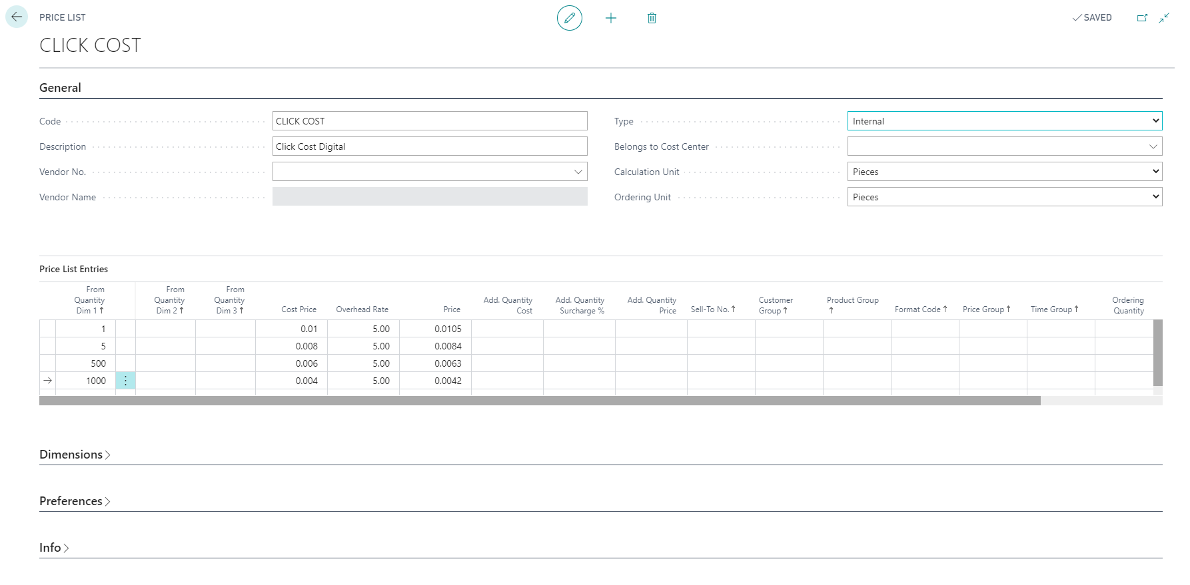Select cost price cell 0.01

291,329
